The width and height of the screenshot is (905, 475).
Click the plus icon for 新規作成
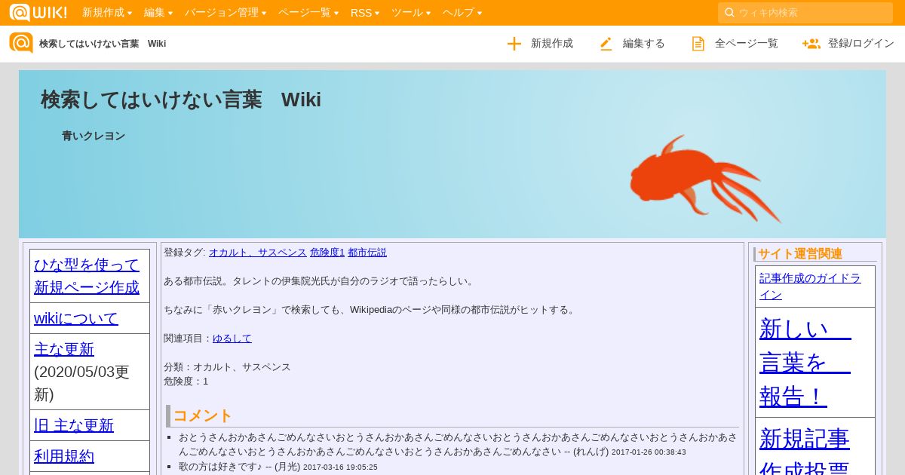click(x=514, y=44)
